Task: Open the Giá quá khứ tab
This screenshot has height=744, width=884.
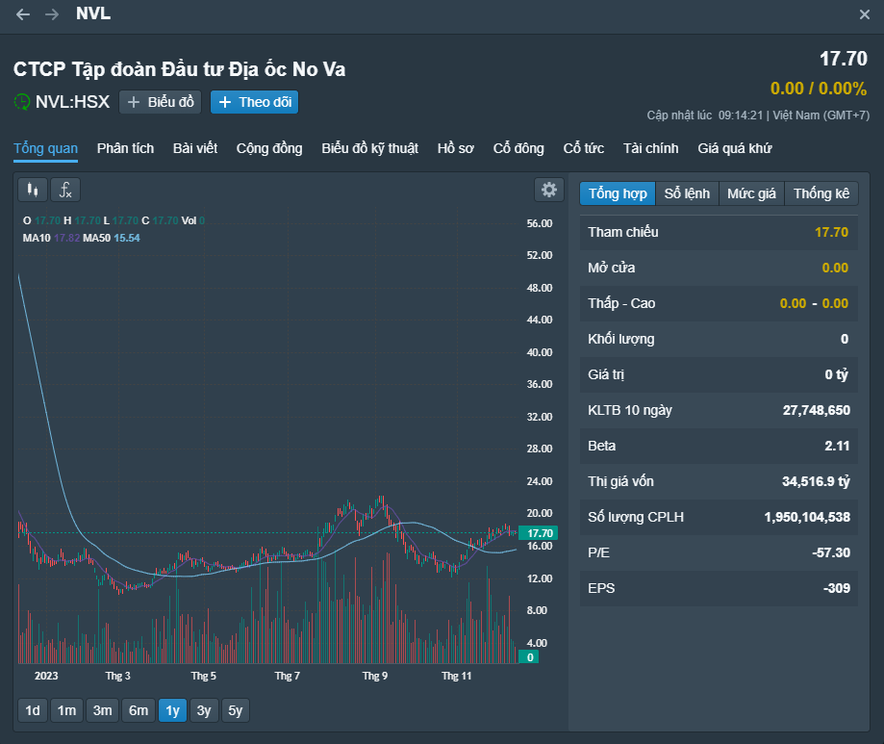Action: [x=735, y=148]
